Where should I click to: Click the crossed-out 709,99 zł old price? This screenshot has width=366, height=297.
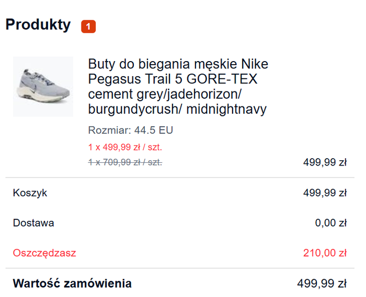pyautogui.click(x=125, y=162)
